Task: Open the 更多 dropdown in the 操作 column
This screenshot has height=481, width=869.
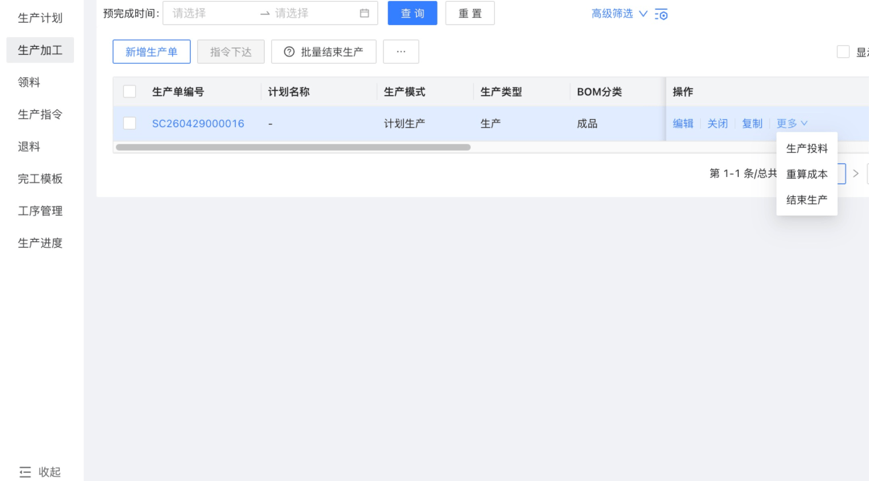Action: click(792, 124)
